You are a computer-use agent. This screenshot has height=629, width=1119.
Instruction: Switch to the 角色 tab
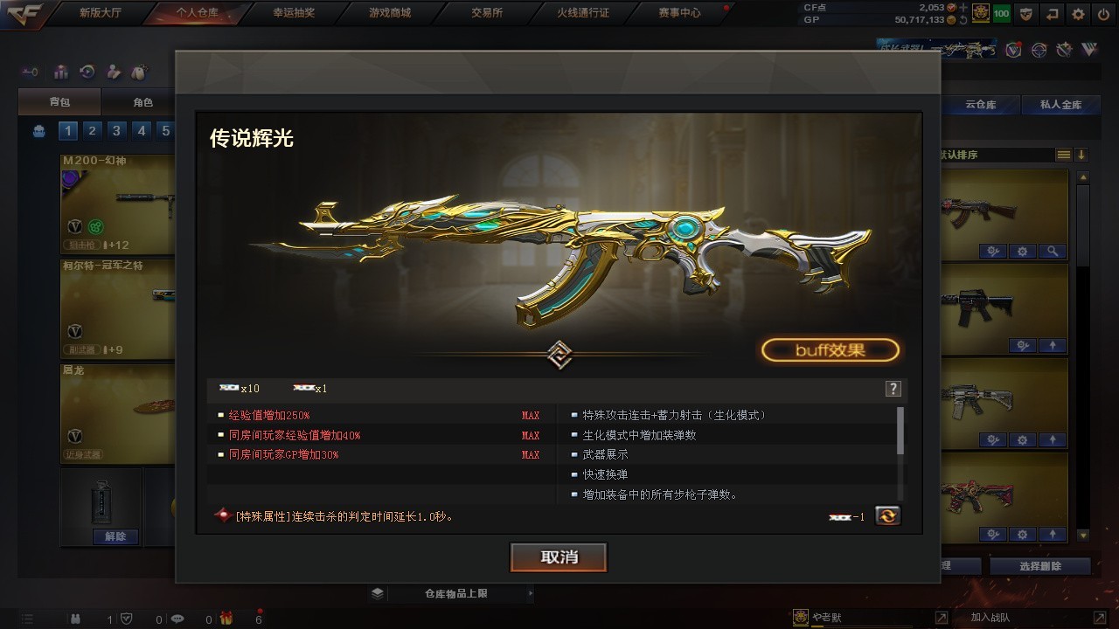(x=142, y=103)
